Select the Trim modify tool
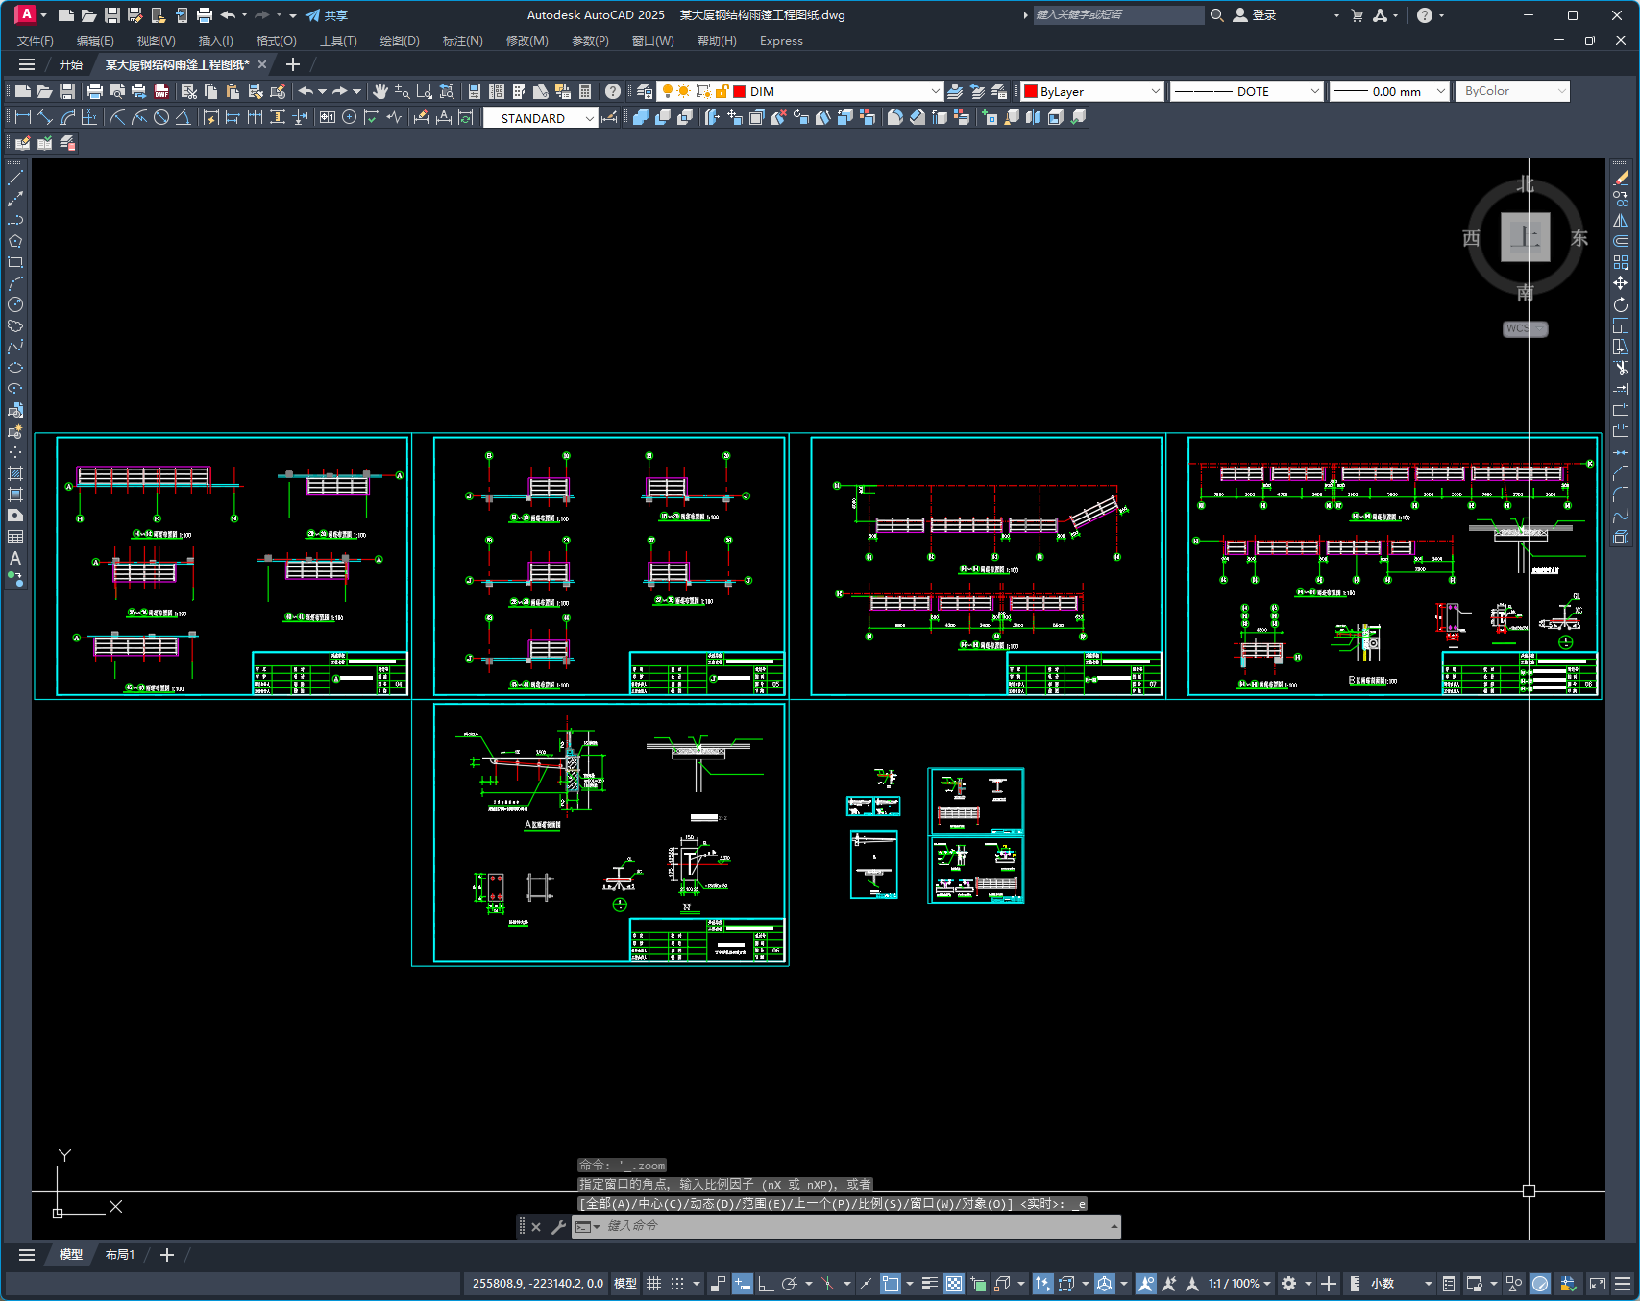 pyautogui.click(x=1621, y=368)
